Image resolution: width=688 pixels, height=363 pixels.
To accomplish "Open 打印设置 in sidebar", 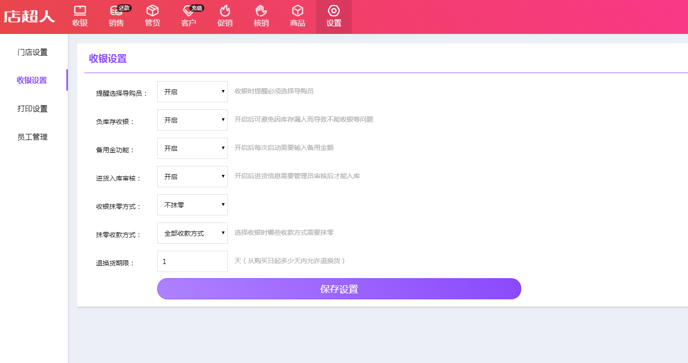I will 32,109.
